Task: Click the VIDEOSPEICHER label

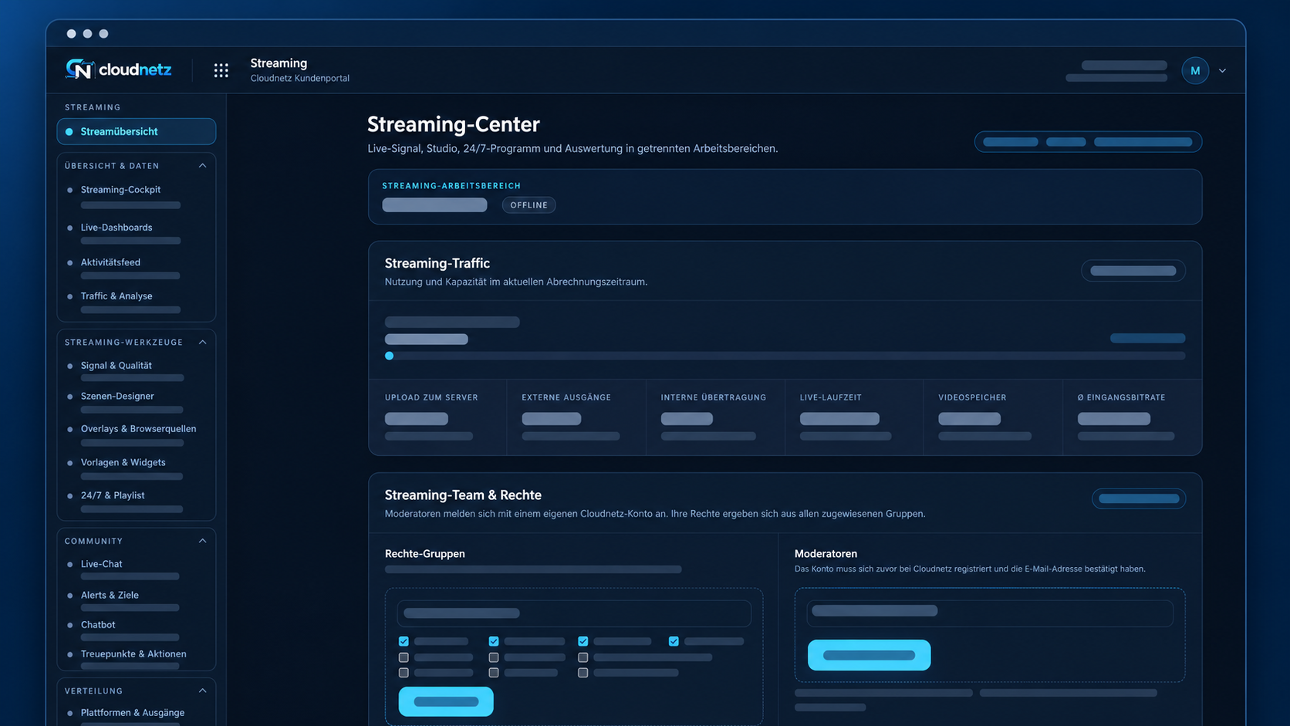Action: [x=972, y=397]
